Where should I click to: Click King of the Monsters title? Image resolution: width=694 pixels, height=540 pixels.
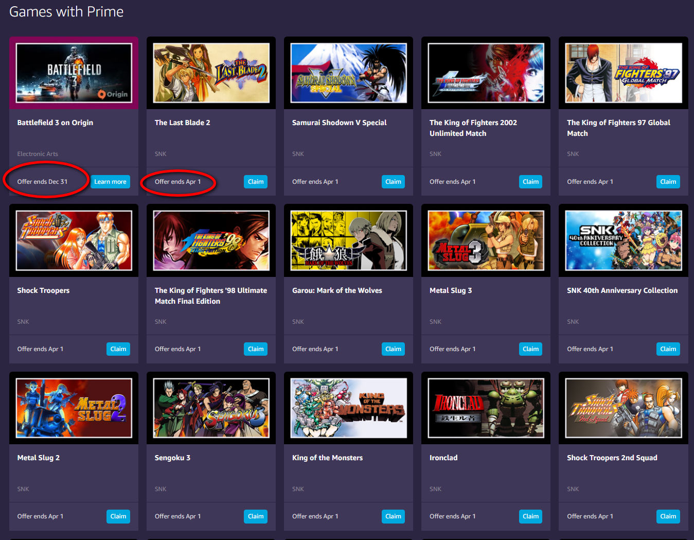pos(327,458)
